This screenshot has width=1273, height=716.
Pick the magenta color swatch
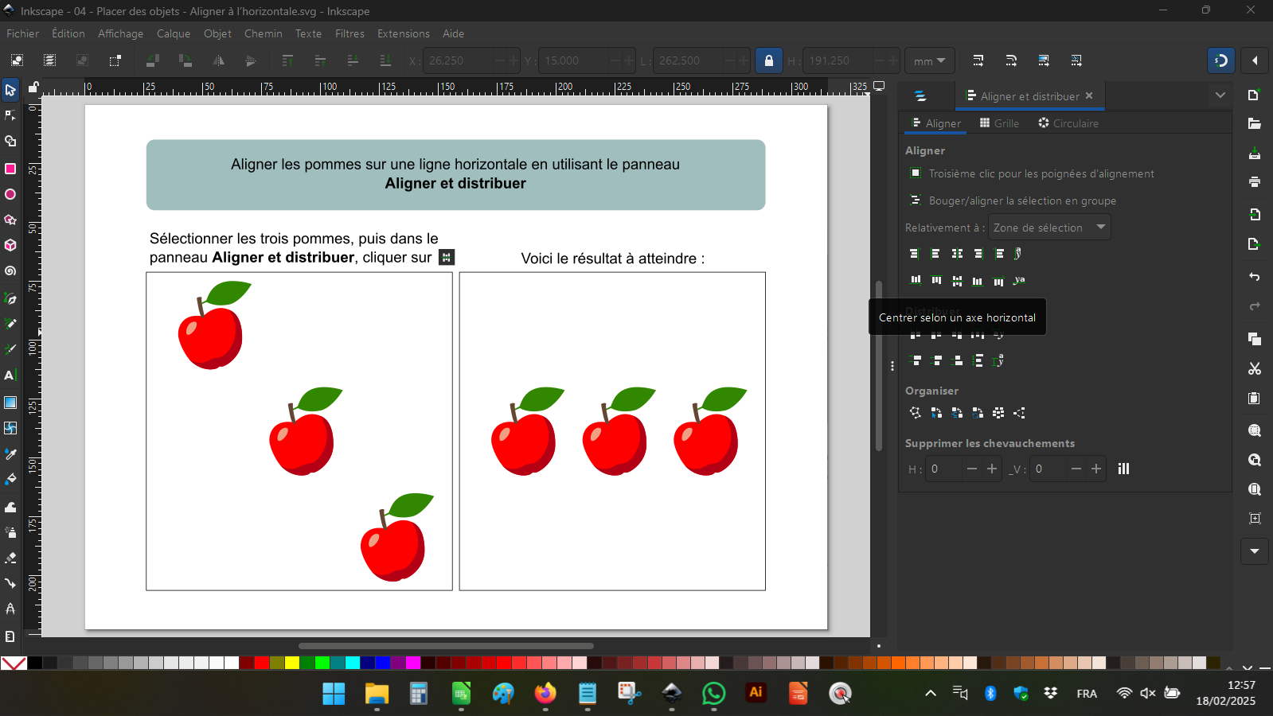pyautogui.click(x=412, y=663)
